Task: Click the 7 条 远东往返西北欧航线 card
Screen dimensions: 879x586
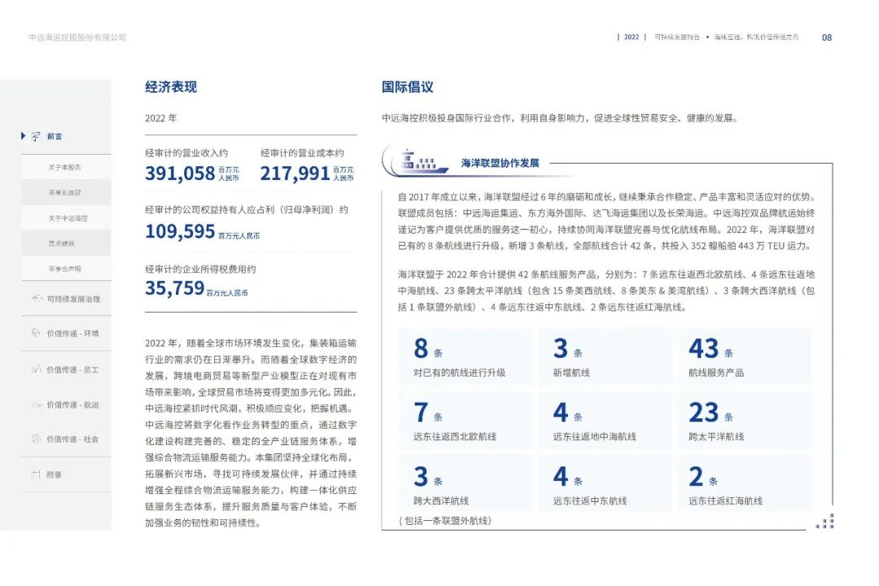Action: click(x=466, y=421)
